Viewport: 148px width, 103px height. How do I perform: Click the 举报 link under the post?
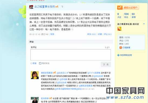click(52, 34)
